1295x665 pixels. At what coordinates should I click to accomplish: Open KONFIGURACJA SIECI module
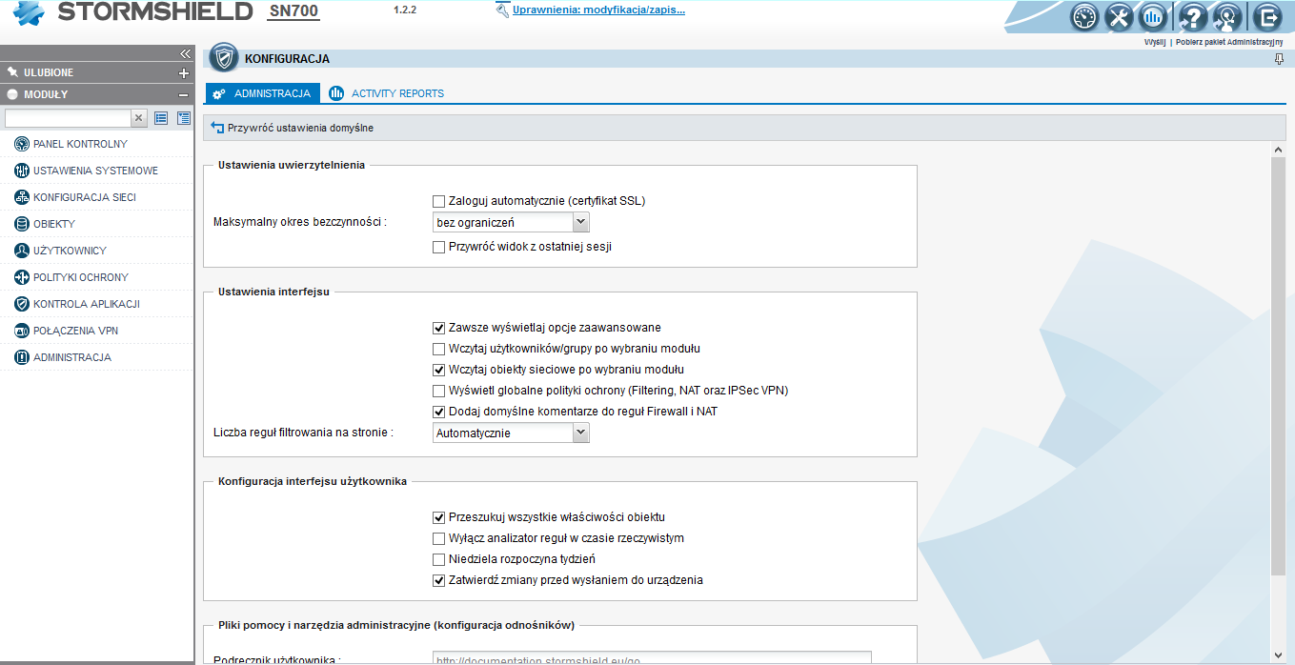(85, 197)
